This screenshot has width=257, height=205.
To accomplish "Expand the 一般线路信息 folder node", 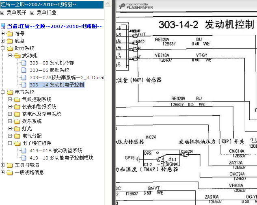I will (x=2, y=172).
